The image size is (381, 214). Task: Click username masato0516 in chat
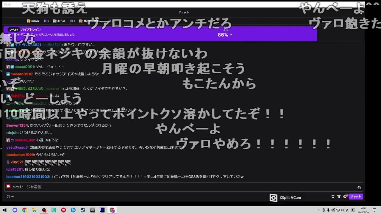tap(21, 74)
